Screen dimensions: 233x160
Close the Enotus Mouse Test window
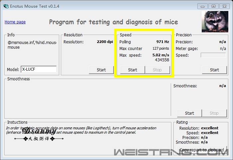pos(224,6)
